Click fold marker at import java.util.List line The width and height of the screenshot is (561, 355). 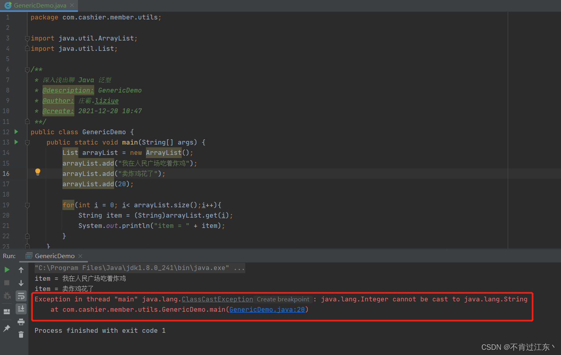(27, 48)
